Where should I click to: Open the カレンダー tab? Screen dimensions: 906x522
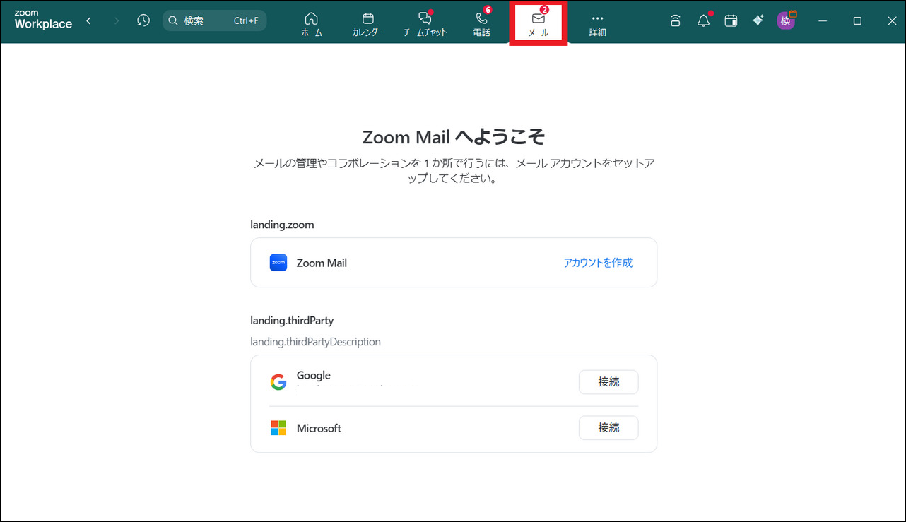point(367,24)
